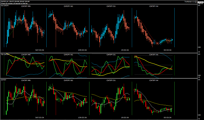Click the TDI CHFJPY D1 indicator mini chart
This screenshot has width=204, height=120.
pos(111,65)
